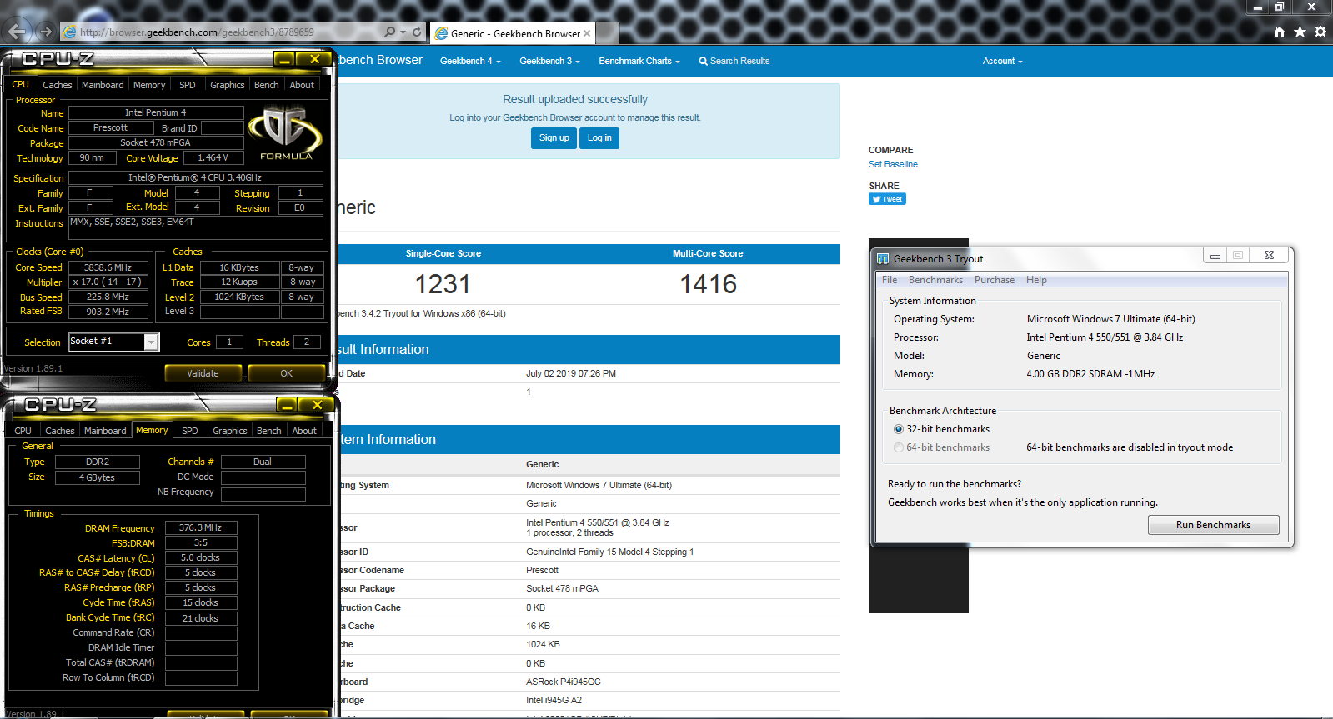The image size is (1333, 719).
Task: Click the ASRock P4i945GC motherboard text
Action: pos(564,682)
